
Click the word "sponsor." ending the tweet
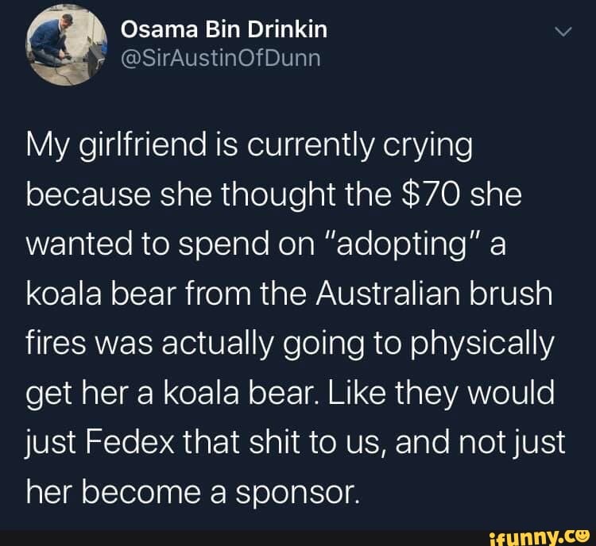coord(297,493)
